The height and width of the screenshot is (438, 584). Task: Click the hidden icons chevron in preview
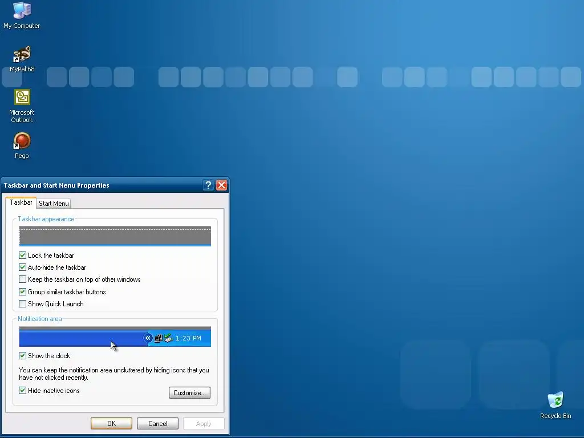[x=148, y=338]
